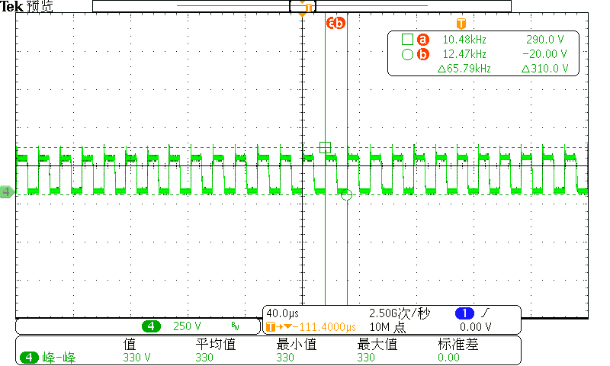Image resolution: width=610 pixels, height=366 pixels.
Task: Click the red 'b' cursor badge in the readout
Action: pos(423,54)
